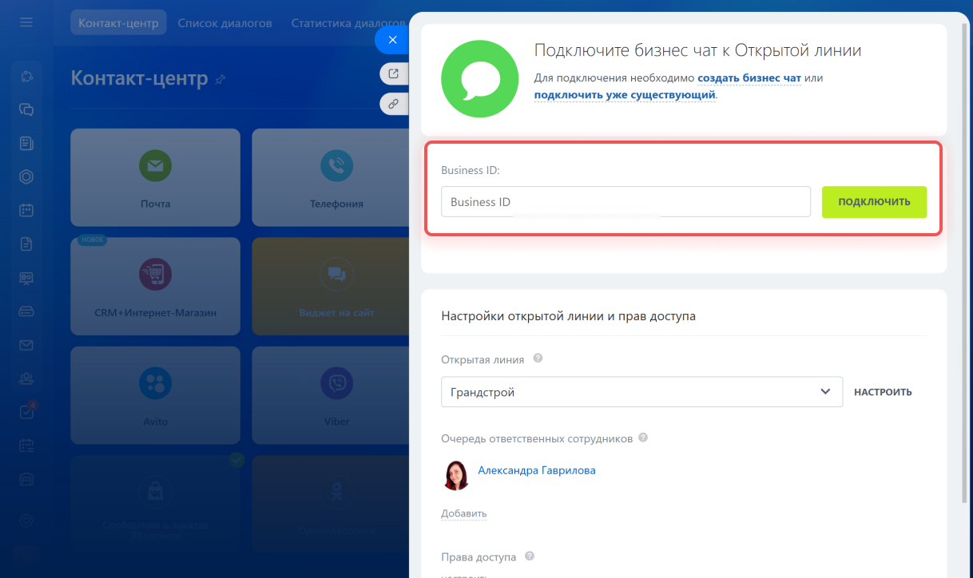Viewport: 973px width, 578px height.
Task: Show help hint for Права доступа
Action: [x=529, y=556]
